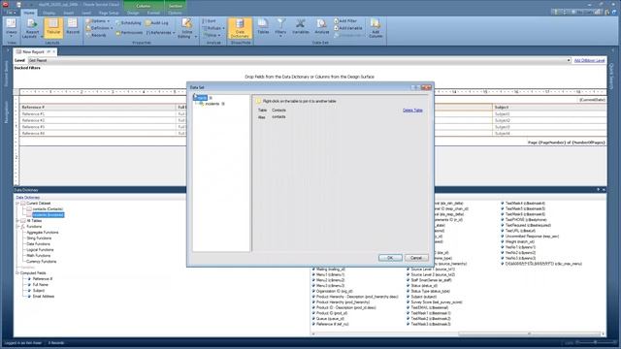Click the status bar zoom slider

(594, 342)
